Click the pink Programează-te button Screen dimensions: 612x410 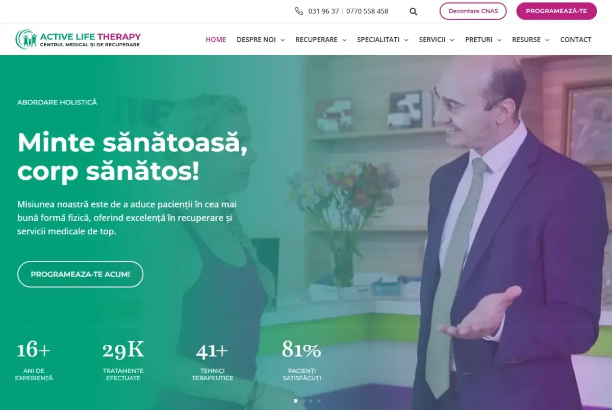tap(556, 11)
